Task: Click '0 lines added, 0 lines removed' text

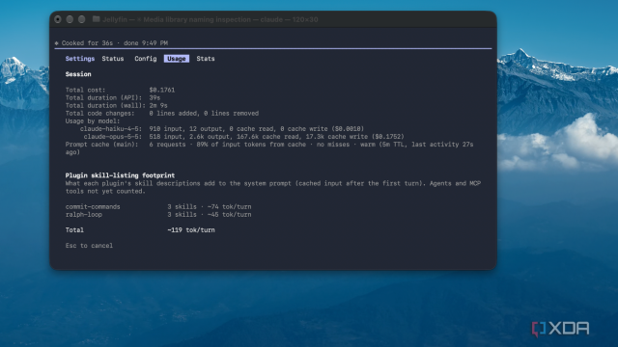Action: [x=204, y=114]
